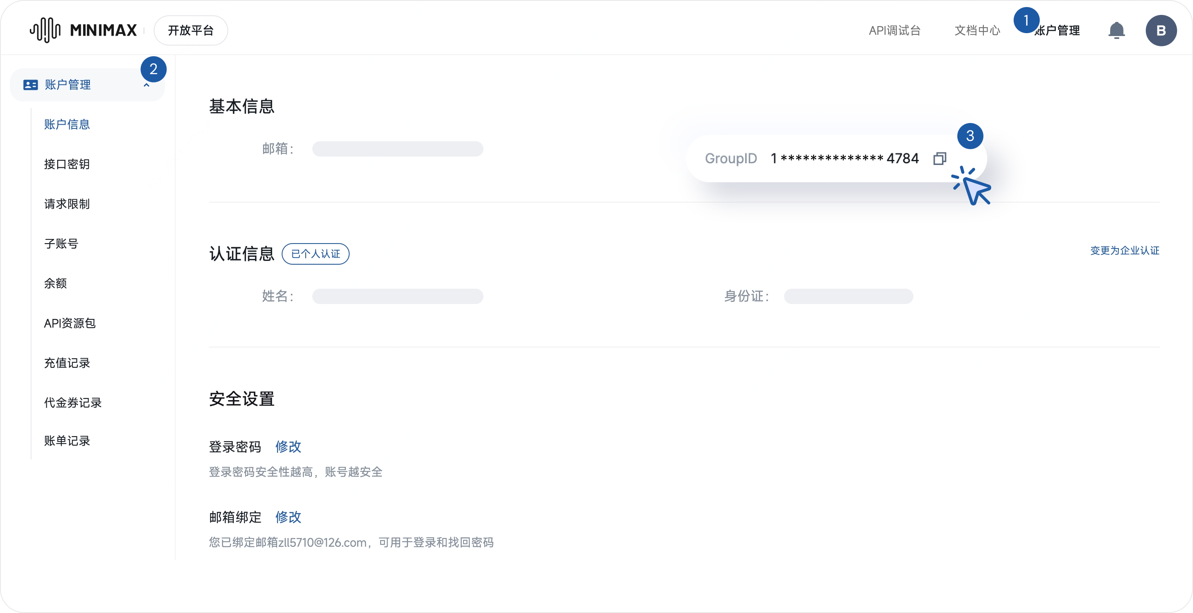The width and height of the screenshot is (1193, 613).
Task: Click 修改 next to 登录密码
Action: 288,447
